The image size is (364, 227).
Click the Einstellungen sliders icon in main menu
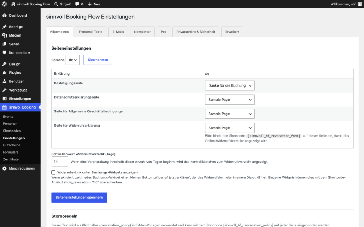[4, 99]
